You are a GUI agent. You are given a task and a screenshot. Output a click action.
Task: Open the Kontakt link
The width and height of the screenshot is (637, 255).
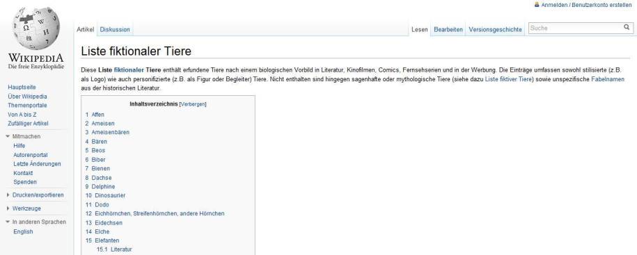(x=23, y=173)
